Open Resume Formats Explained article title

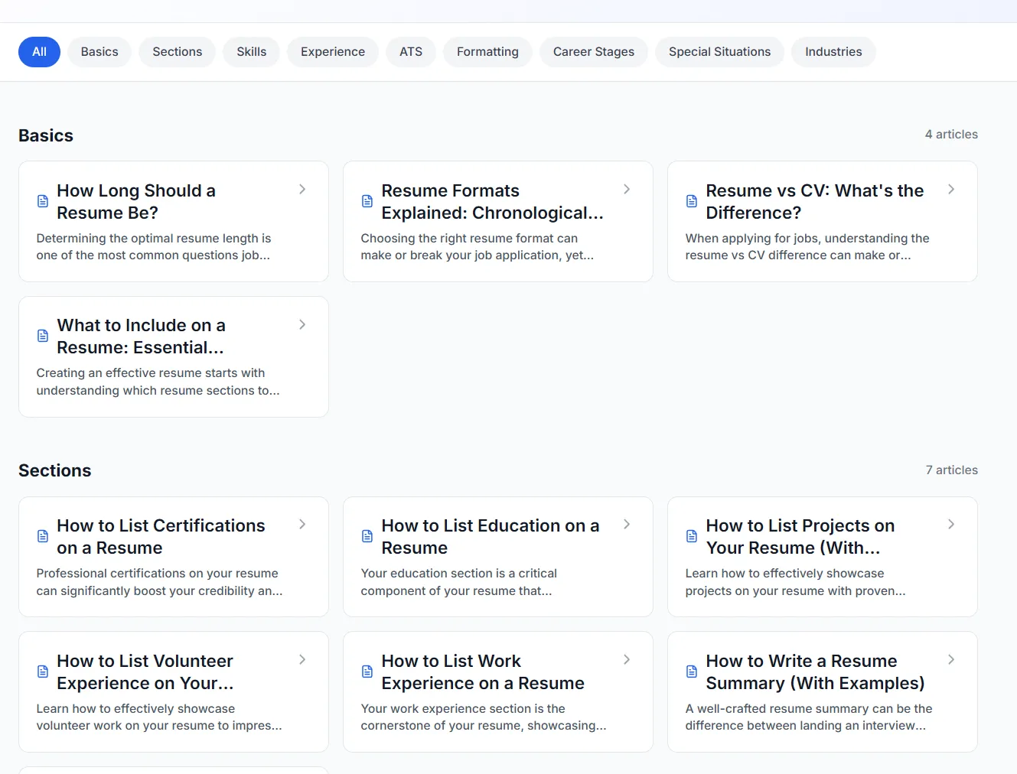(x=493, y=202)
